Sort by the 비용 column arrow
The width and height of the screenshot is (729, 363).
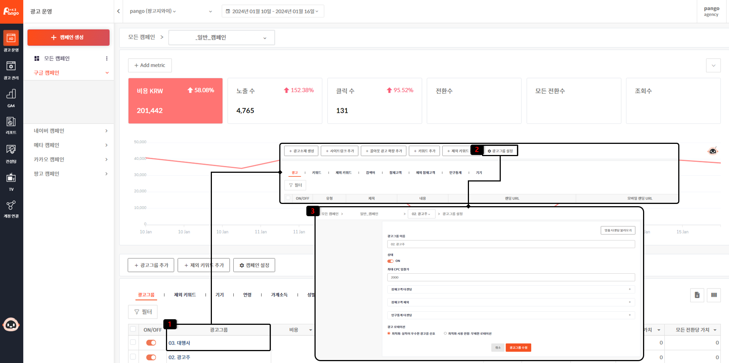point(310,330)
